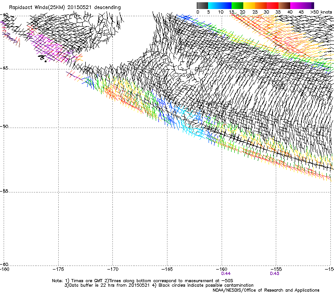Select the brown 35-40 knots legend swatch

[x=284, y=5]
